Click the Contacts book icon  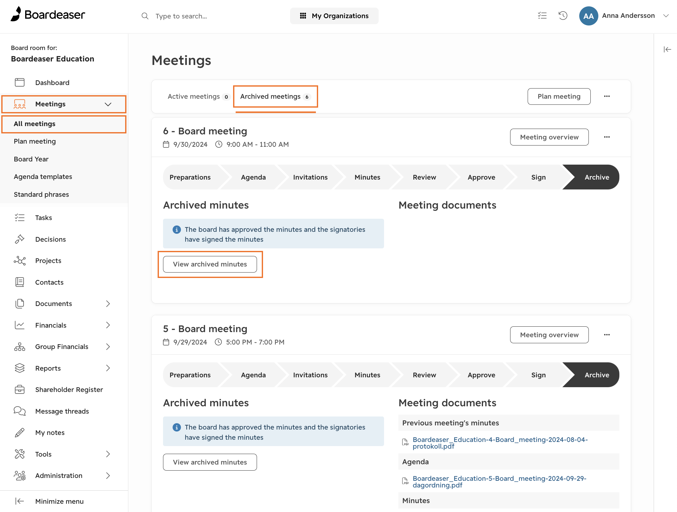20,282
